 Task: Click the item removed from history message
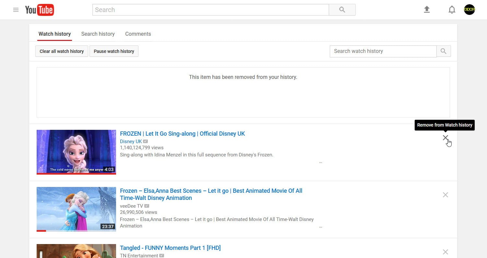(x=243, y=77)
